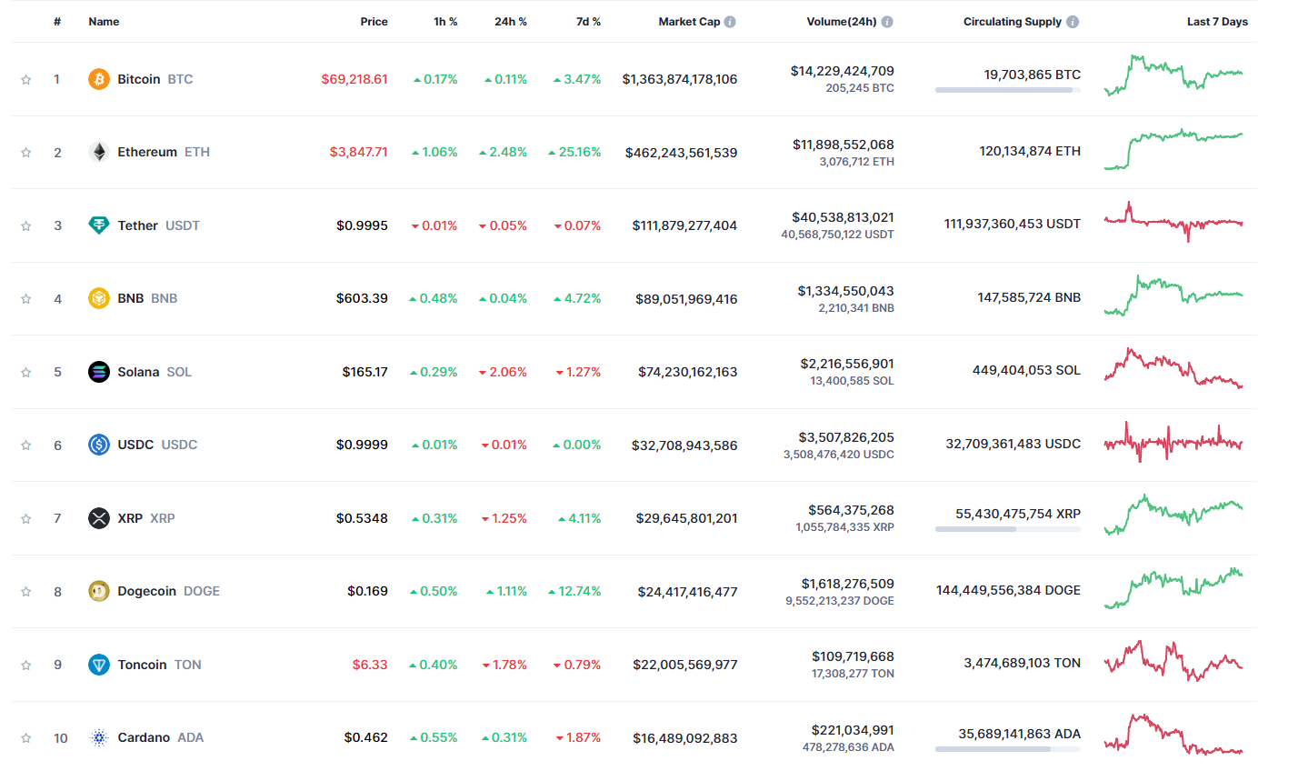1308x771 pixels.
Task: Favorite XRP using its star
Action: [x=26, y=519]
